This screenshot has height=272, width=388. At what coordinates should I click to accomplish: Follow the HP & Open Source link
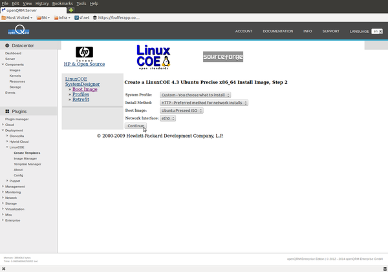84,64
